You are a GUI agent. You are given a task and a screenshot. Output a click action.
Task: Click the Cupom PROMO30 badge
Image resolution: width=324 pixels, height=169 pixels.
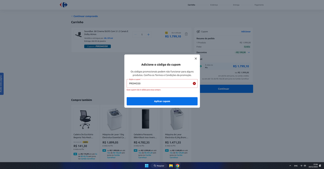coord(98,46)
